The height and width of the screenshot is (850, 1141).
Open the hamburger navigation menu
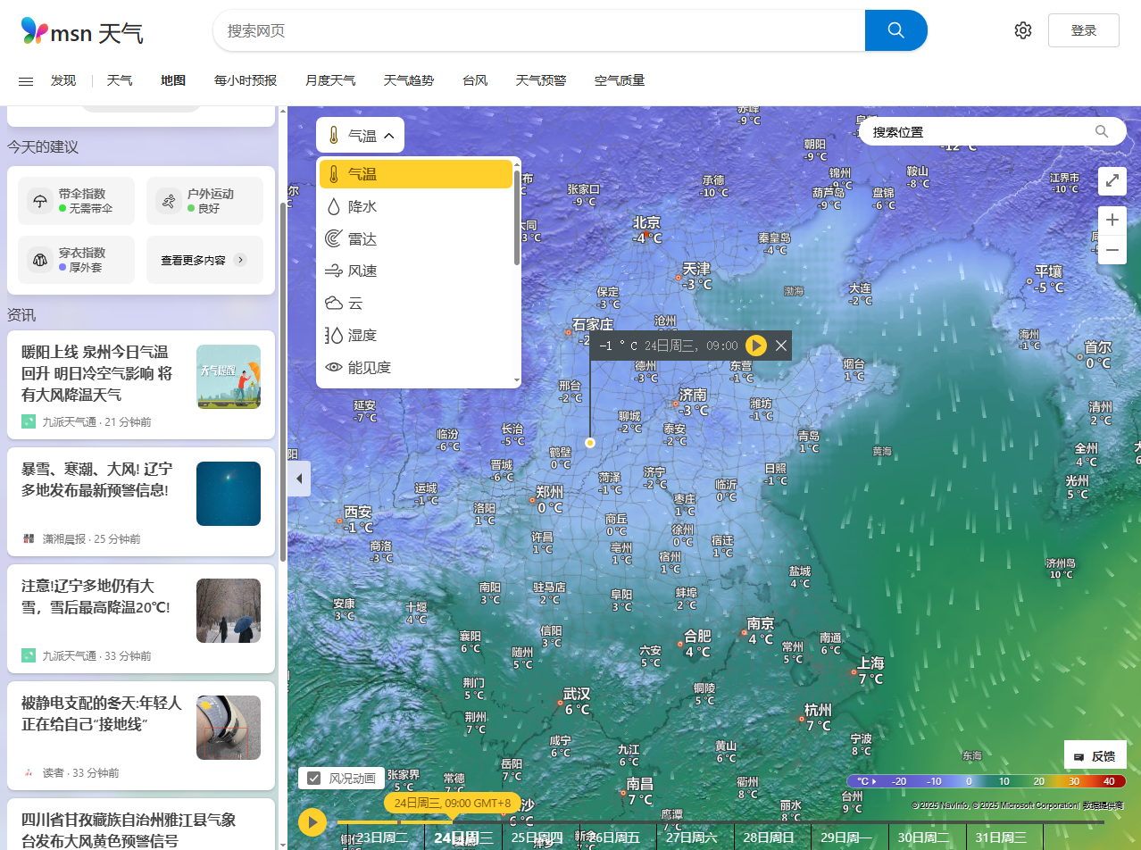pos(26,81)
